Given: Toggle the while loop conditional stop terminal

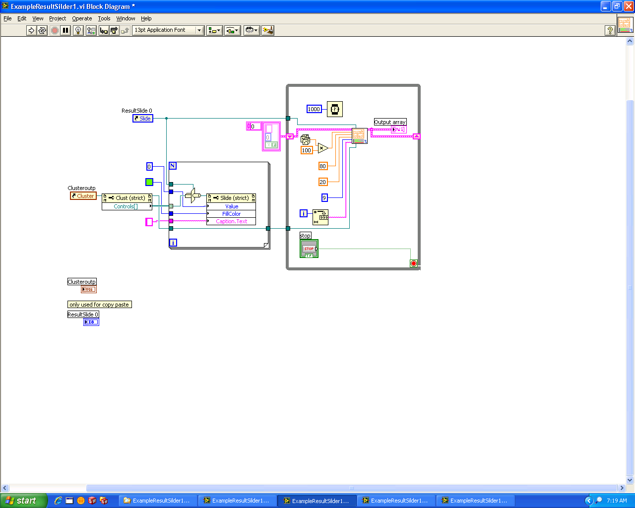Looking at the screenshot, I should (x=414, y=263).
